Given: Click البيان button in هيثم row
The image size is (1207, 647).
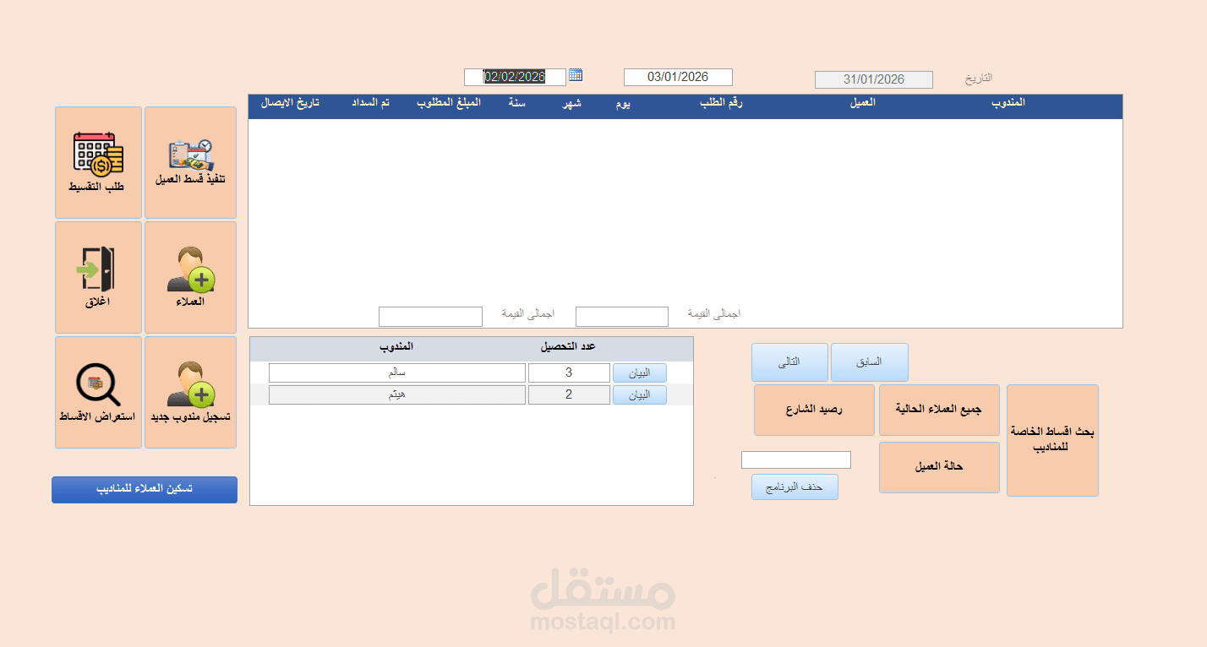Looking at the screenshot, I should coord(639,394).
